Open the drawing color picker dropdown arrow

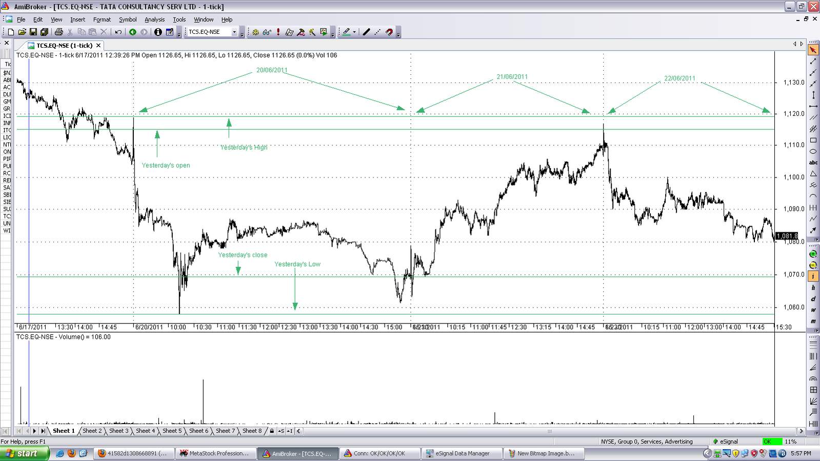pos(354,32)
